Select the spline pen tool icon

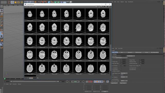[52, 2]
